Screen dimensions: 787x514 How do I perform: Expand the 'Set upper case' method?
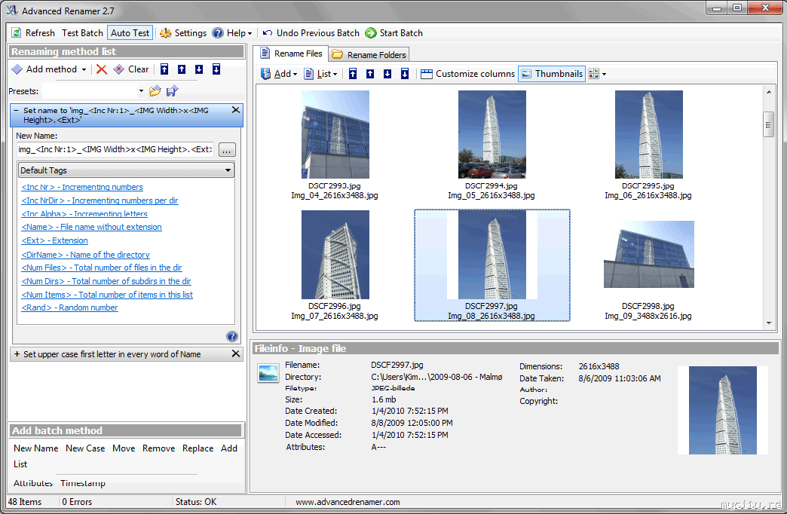pyautogui.click(x=16, y=354)
